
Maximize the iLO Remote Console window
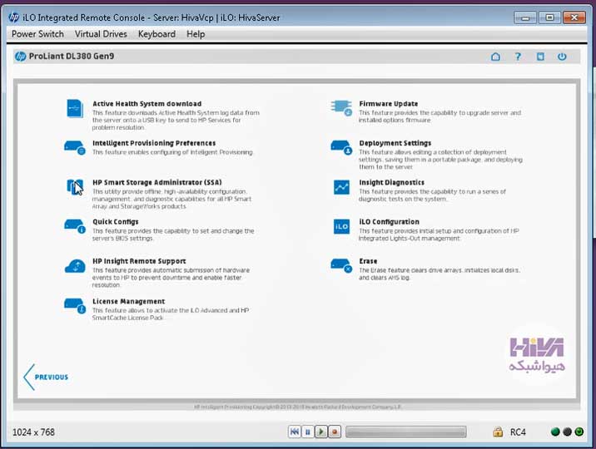tap(549, 17)
